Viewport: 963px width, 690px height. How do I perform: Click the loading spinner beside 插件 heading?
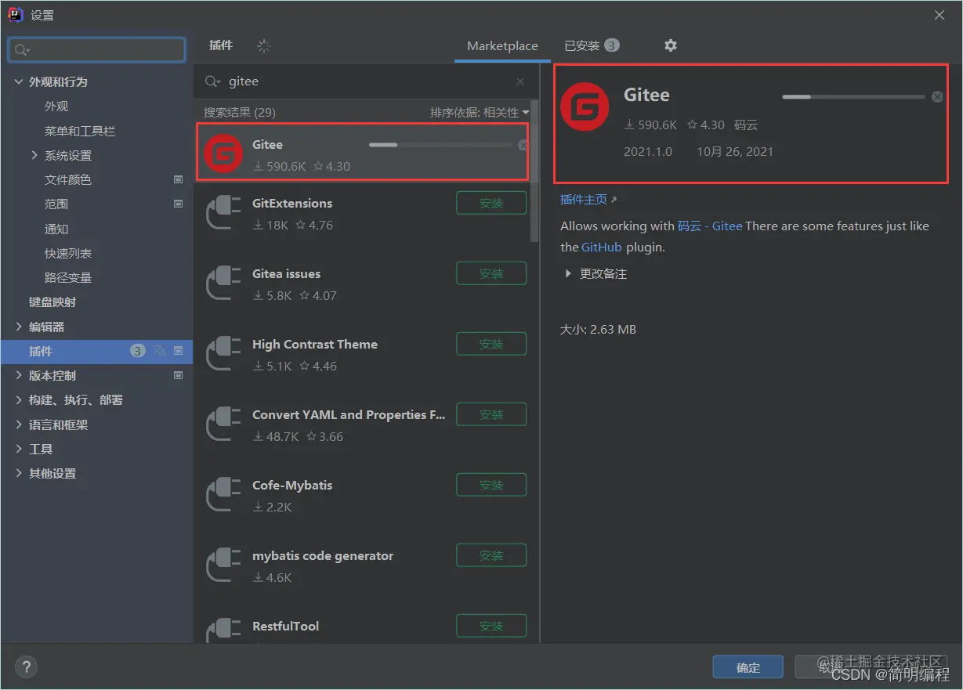(x=263, y=46)
